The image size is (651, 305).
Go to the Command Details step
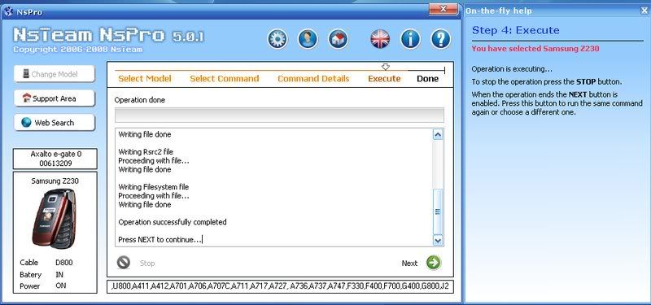coord(313,79)
